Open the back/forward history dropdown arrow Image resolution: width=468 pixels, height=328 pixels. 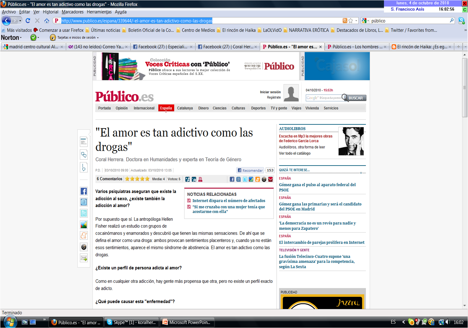(x=20, y=21)
